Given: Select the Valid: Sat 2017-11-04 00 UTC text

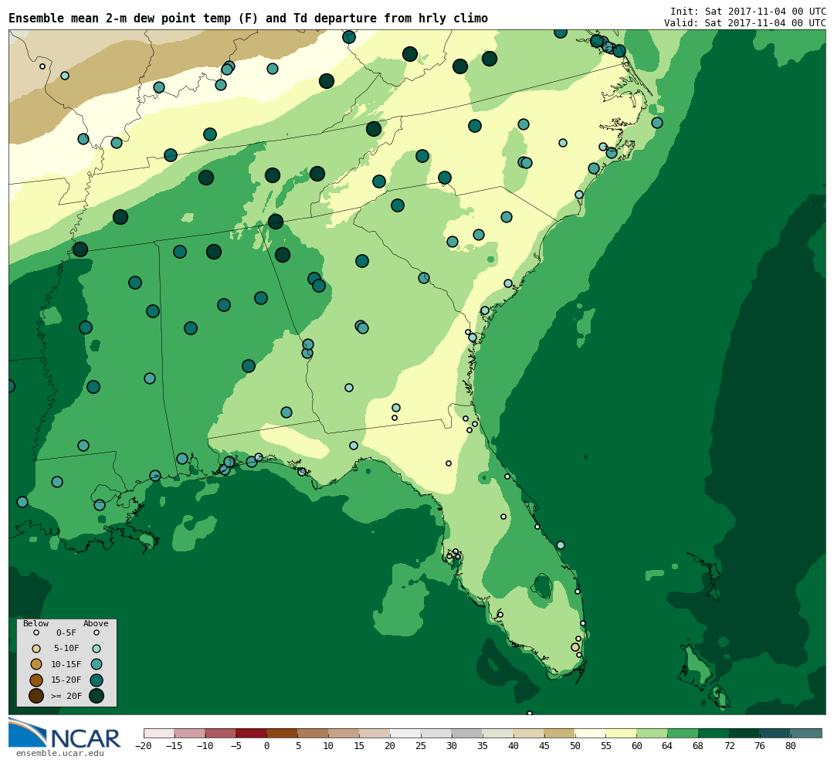Looking at the screenshot, I should tap(744, 23).
